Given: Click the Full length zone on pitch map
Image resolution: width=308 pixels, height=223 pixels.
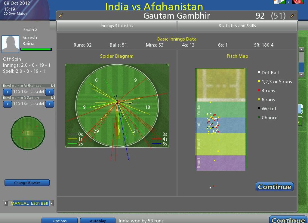Looking at the screenshot, I should point(221,125).
